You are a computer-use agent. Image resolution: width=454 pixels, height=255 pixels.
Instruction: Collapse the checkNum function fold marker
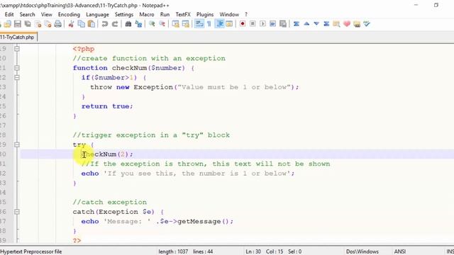pyautogui.click(x=17, y=68)
